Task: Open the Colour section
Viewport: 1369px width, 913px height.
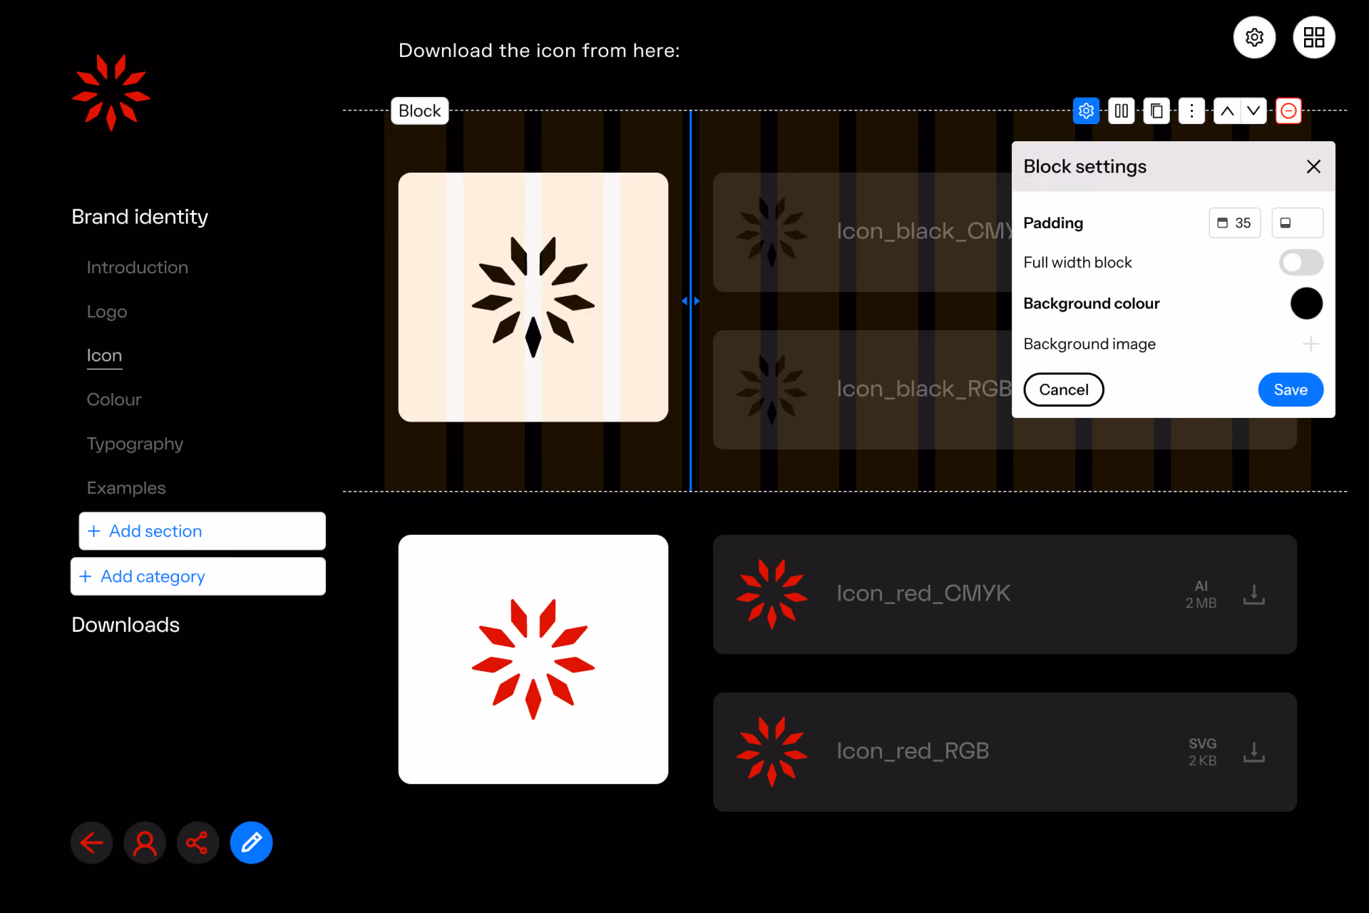Action: point(114,399)
